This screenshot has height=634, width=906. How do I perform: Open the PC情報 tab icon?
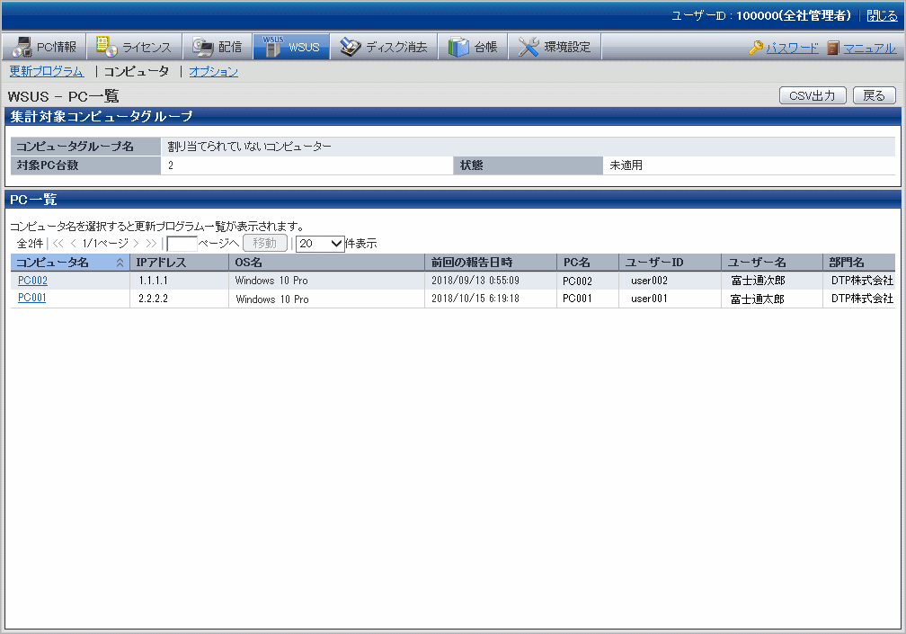pos(22,48)
